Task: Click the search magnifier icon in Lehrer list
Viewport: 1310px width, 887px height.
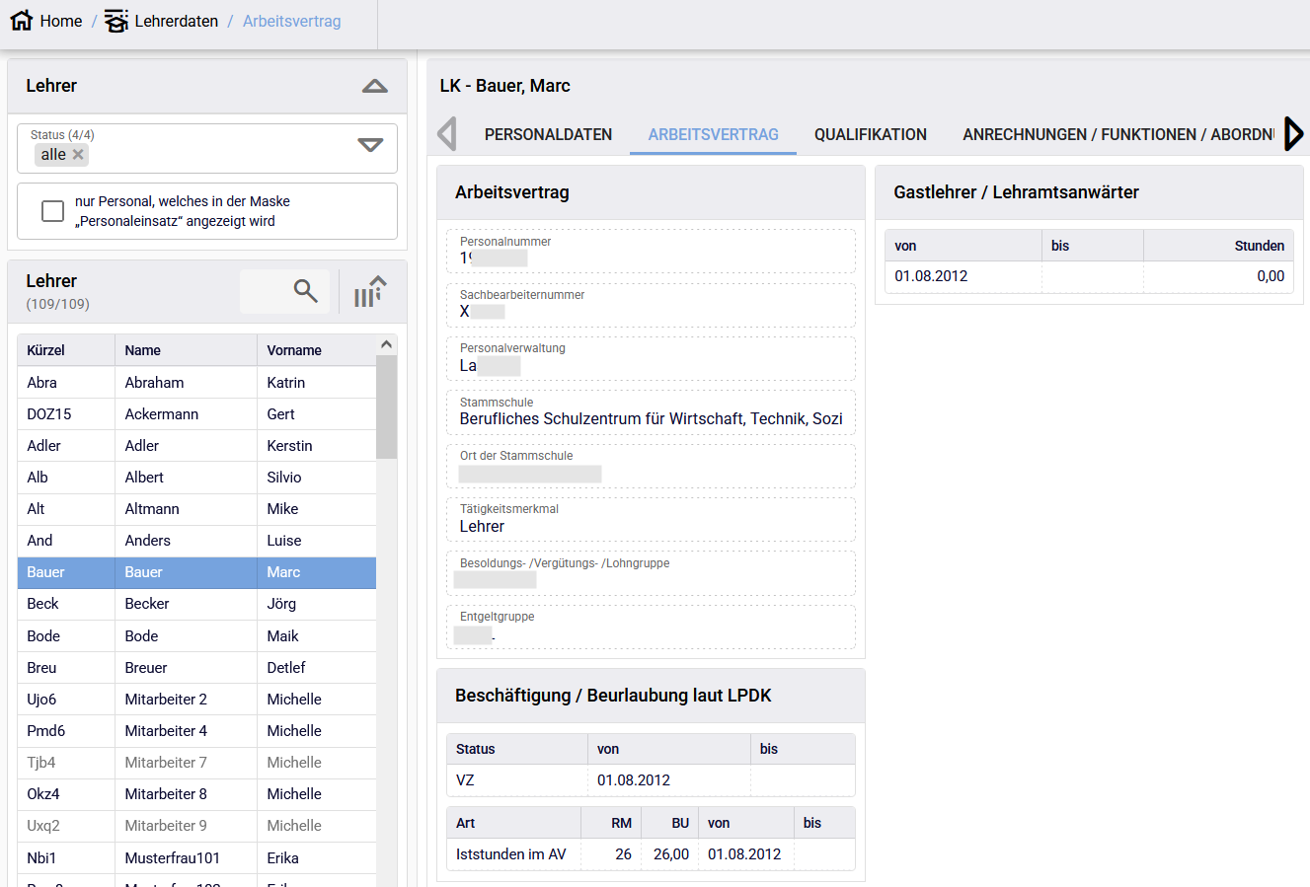Action: pos(305,291)
